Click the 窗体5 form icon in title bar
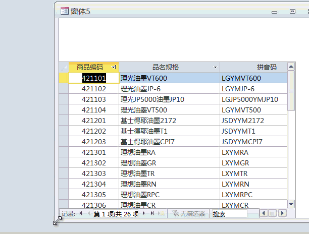 (65, 11)
